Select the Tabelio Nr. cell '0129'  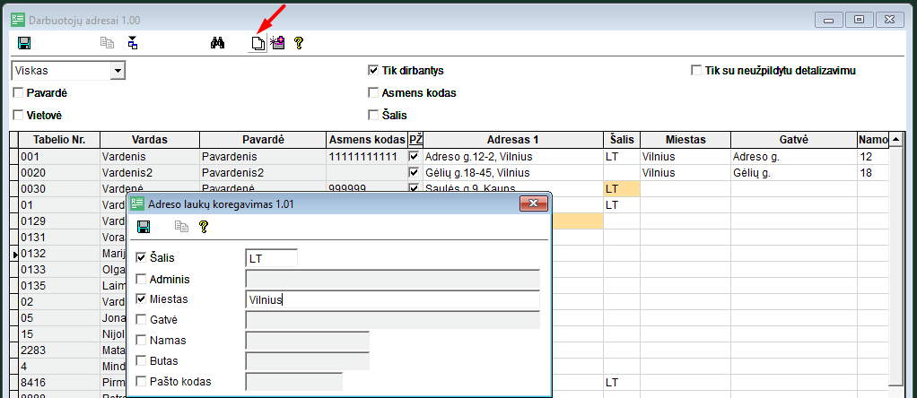click(x=59, y=221)
